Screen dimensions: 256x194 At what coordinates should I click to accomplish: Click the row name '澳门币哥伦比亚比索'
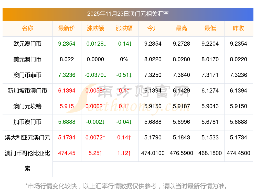pyautogui.click(x=27, y=161)
